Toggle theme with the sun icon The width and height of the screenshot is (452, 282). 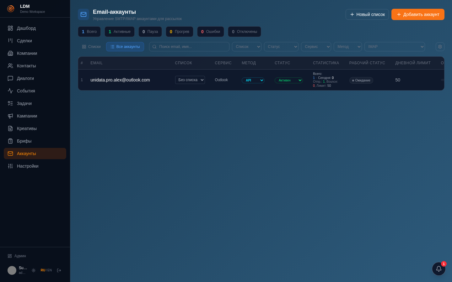coord(34,270)
